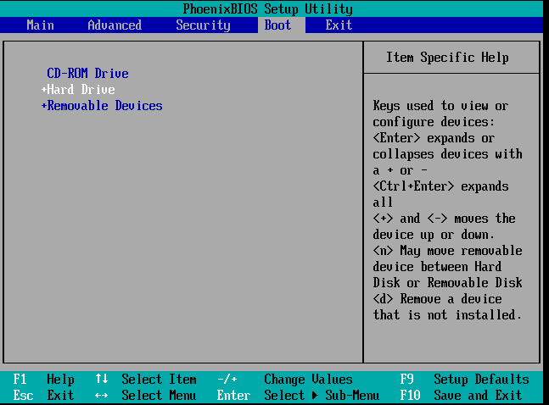Open the Main menu tab
The image size is (549, 405).
[40, 25]
